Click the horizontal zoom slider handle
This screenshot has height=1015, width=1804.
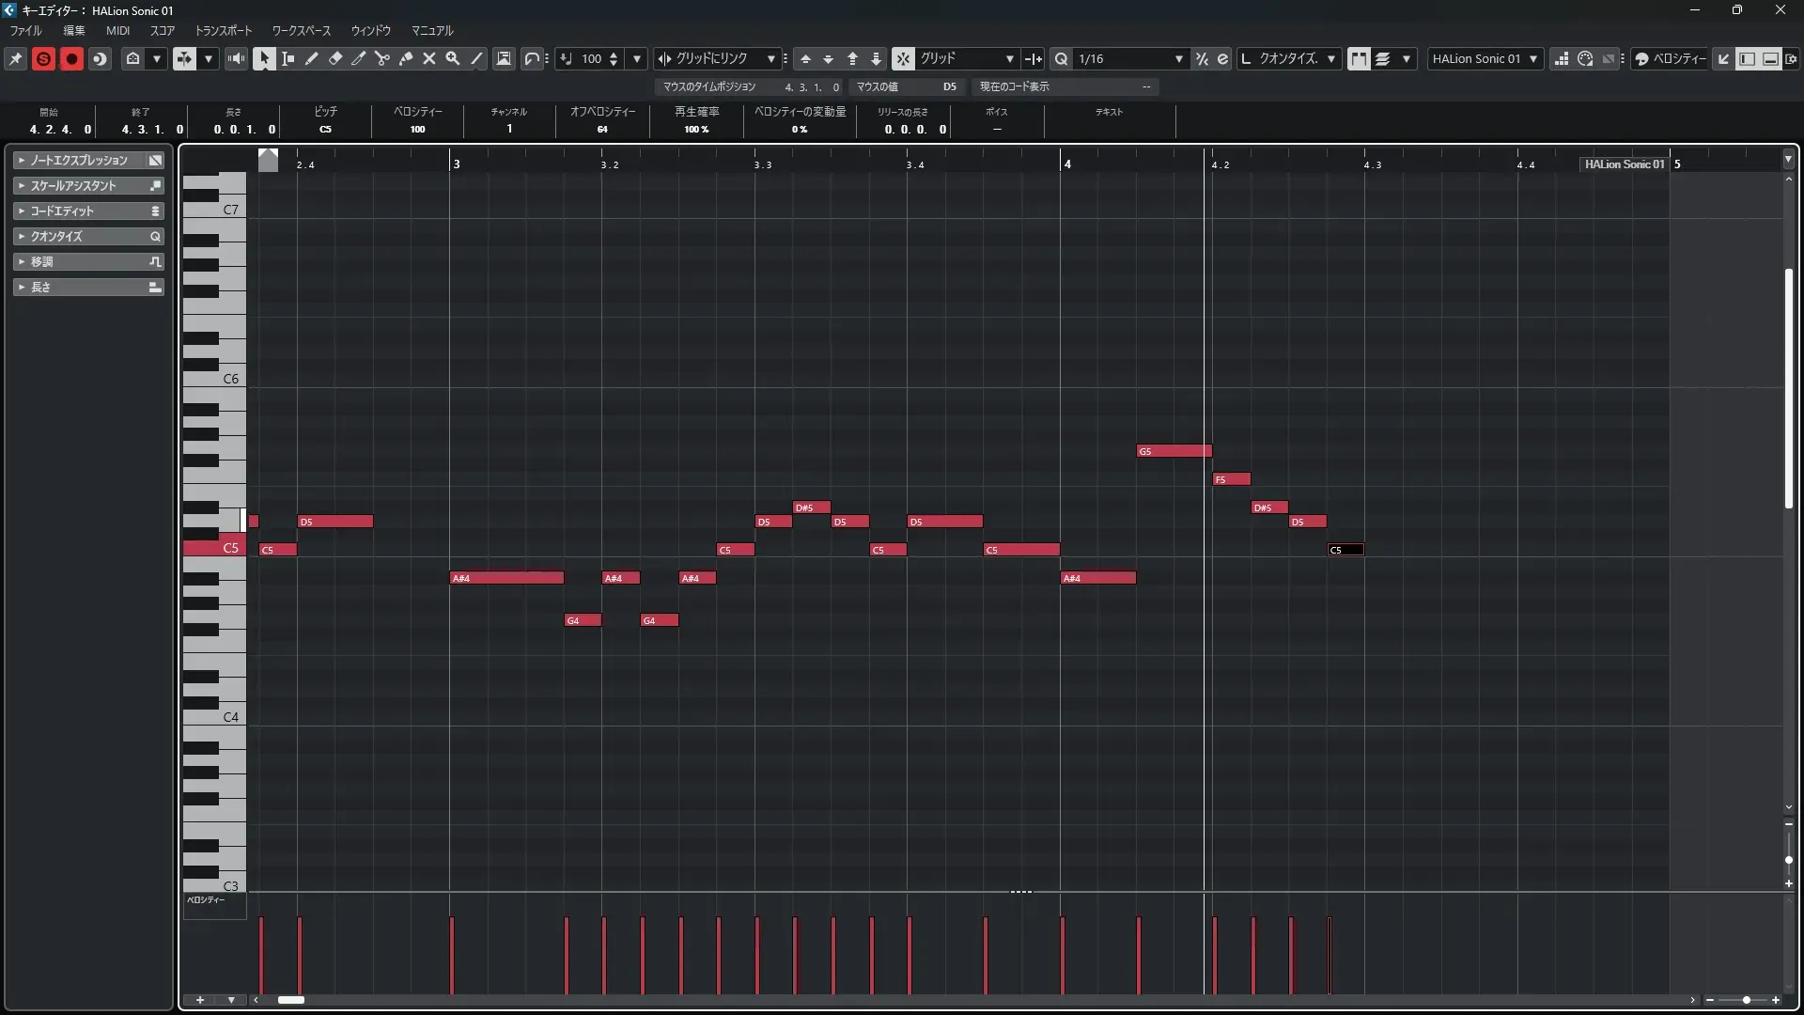[1747, 1000]
